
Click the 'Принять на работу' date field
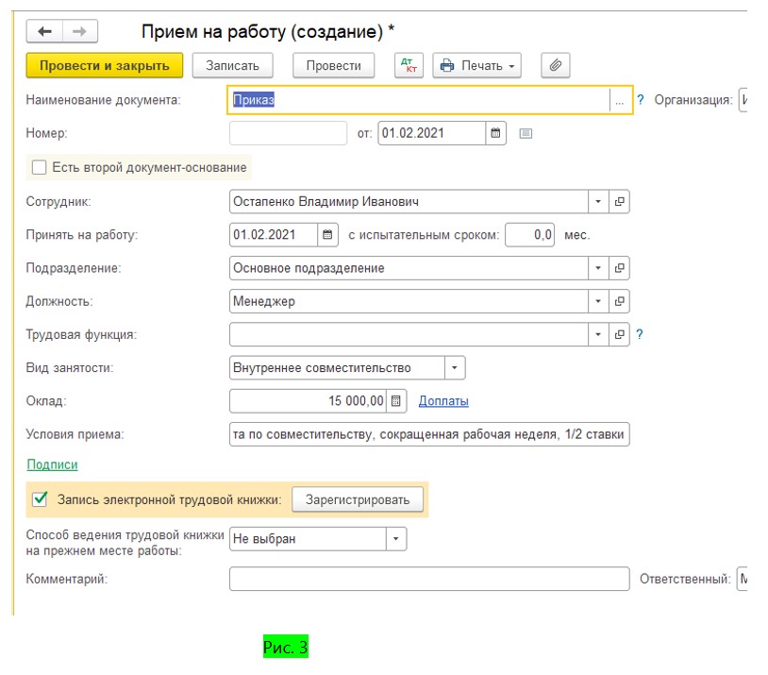(274, 235)
